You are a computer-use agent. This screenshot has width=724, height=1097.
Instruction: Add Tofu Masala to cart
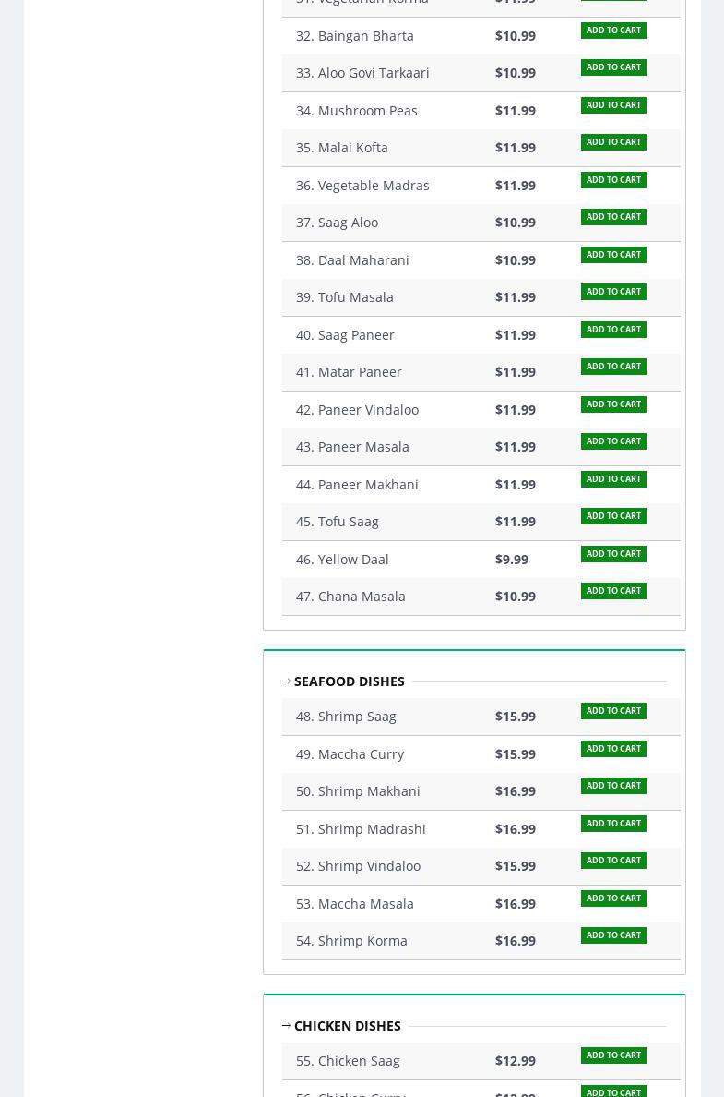tap(613, 292)
